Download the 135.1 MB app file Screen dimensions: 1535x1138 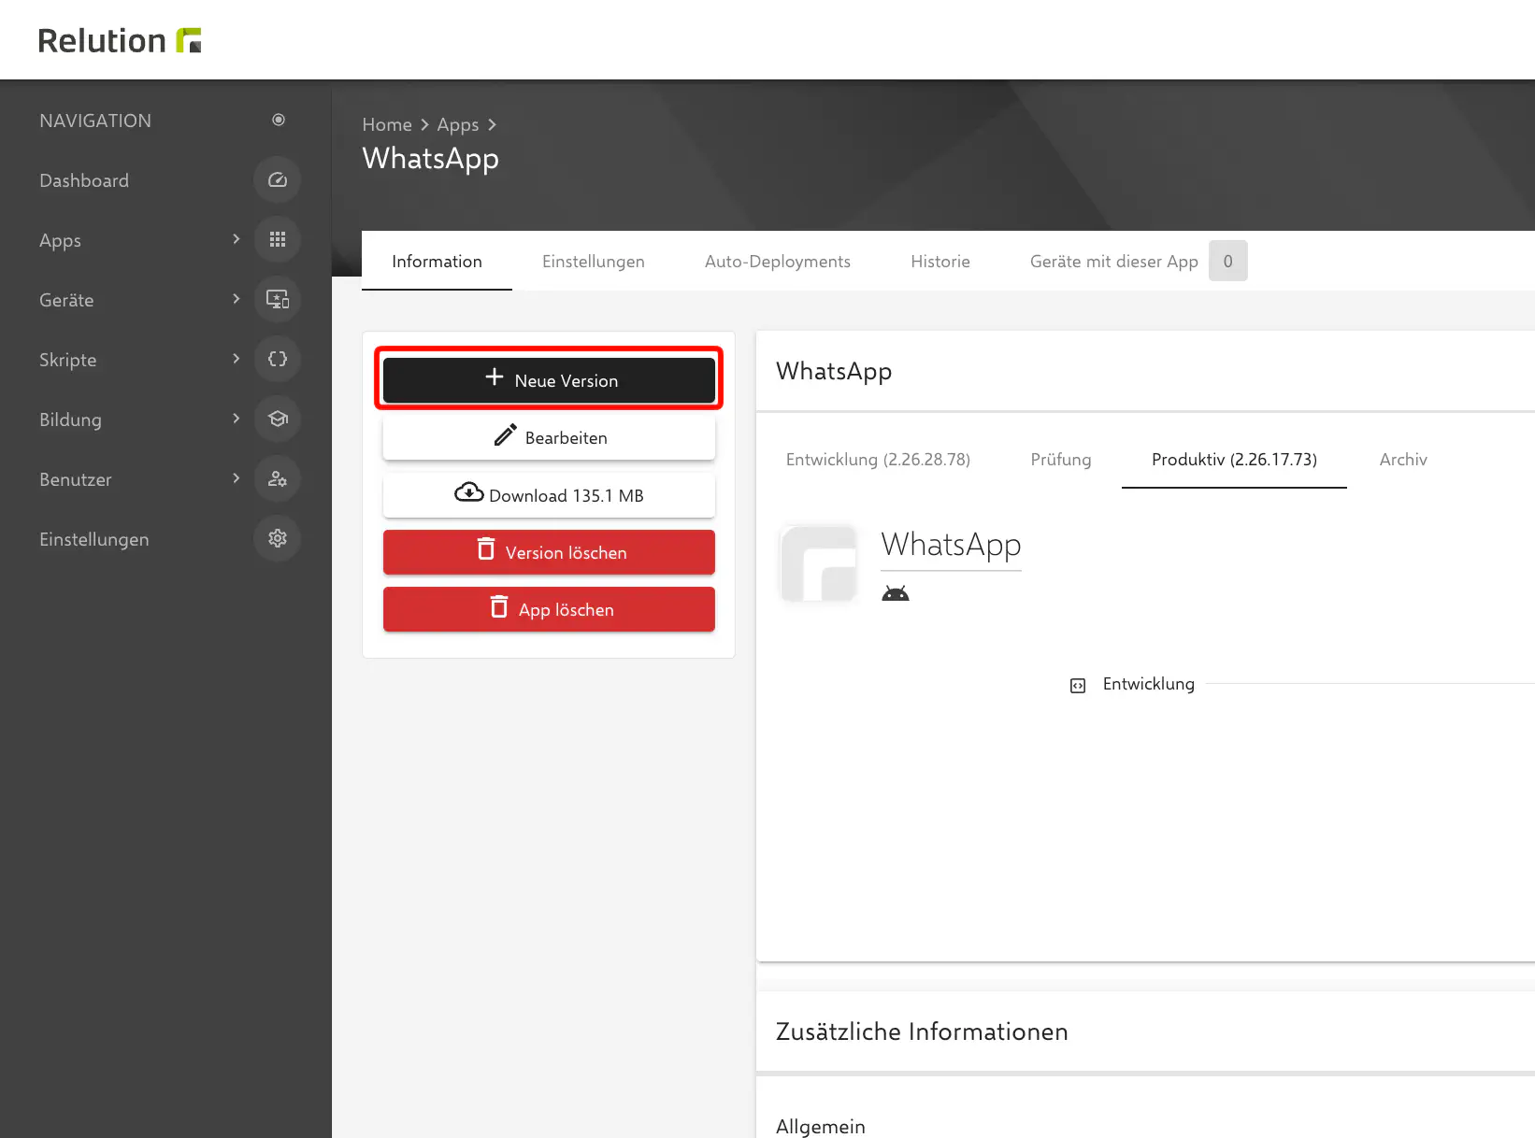point(549,495)
